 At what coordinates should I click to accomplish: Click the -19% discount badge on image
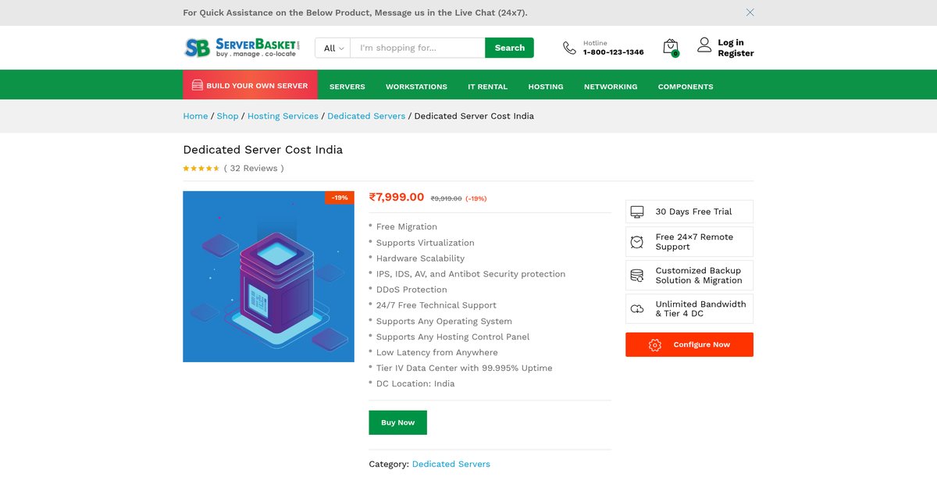[340, 198]
